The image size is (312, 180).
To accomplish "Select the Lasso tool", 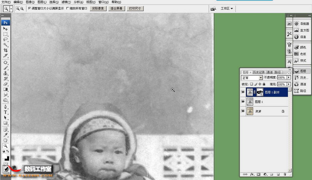I will [x=5, y=39].
